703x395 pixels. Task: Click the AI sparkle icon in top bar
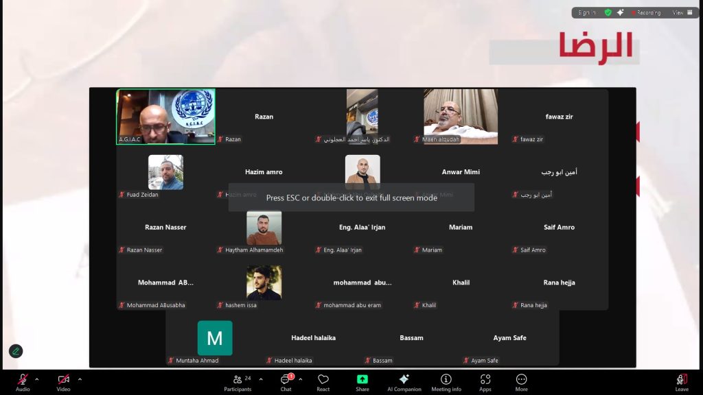(x=621, y=12)
